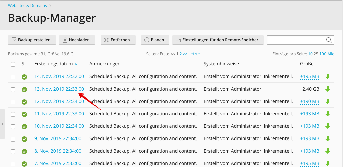Download the 7. Nov. 2019 backup
The height and width of the screenshot is (167, 343).
(328, 163)
